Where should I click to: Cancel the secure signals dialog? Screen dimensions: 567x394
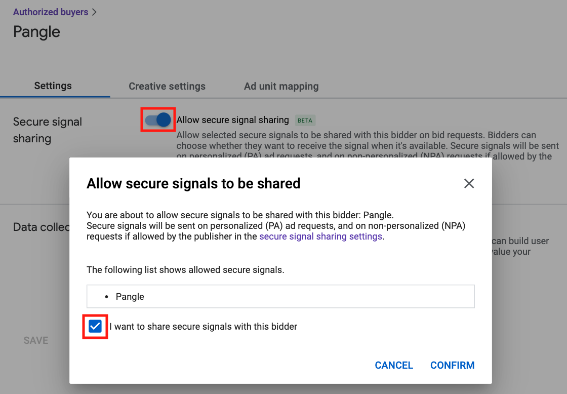[394, 365]
